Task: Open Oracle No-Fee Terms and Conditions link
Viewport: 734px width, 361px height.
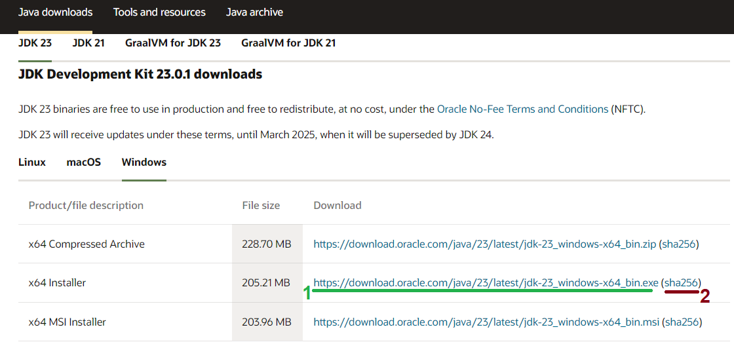Action: (x=522, y=109)
